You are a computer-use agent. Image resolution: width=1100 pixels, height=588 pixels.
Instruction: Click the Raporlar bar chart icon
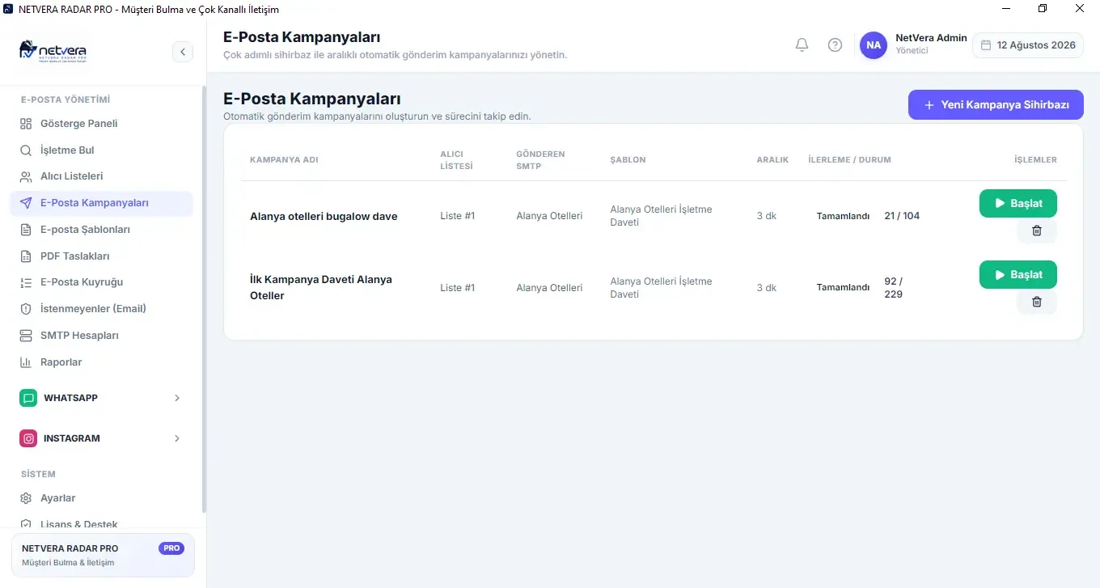(x=25, y=362)
